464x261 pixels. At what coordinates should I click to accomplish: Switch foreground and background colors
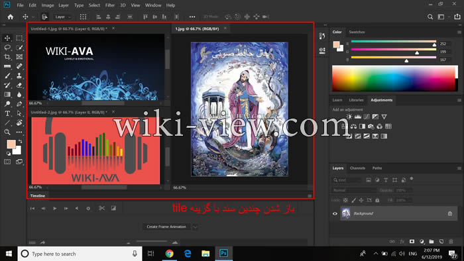[x=21, y=142]
